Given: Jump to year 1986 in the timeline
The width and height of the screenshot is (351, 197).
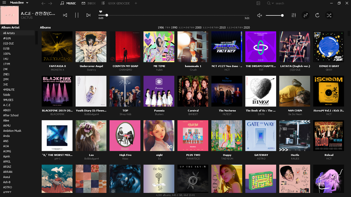Looking at the screenshot, I should tap(161, 27).
